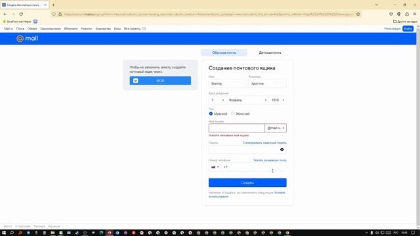
Task: Open the extensions puzzle icon
Action: [407, 14]
